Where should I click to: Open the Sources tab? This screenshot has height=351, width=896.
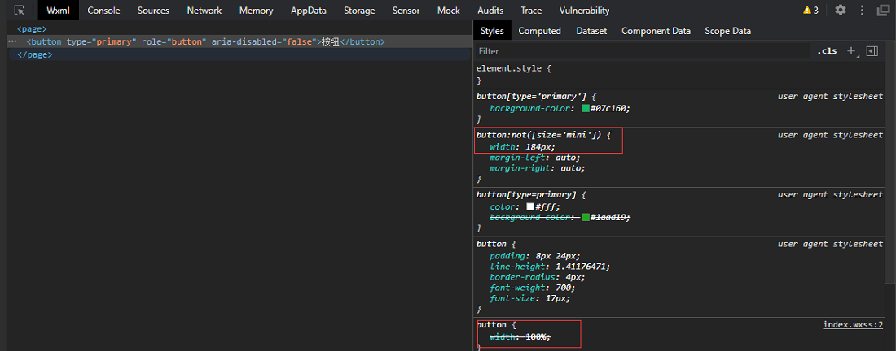pyautogui.click(x=153, y=11)
